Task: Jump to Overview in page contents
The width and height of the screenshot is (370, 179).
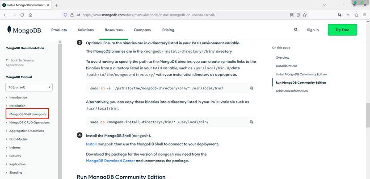Action: point(282,57)
